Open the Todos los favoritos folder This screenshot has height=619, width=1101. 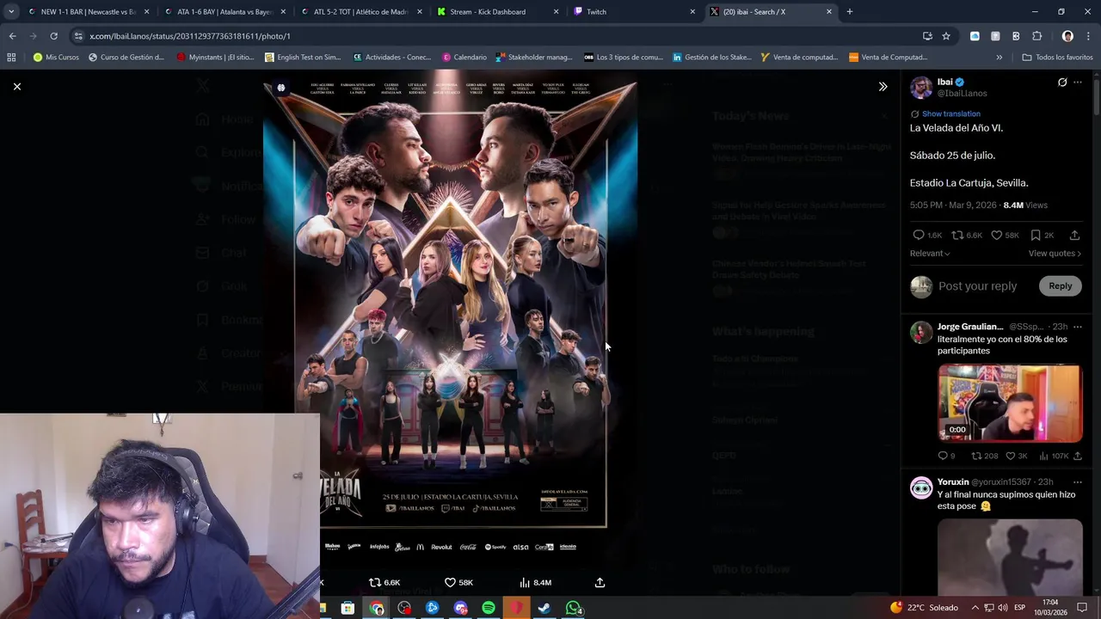pos(1057,58)
